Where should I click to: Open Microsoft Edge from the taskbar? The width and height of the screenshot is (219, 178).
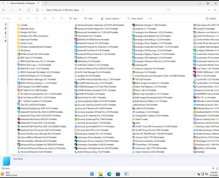click(x=109, y=174)
